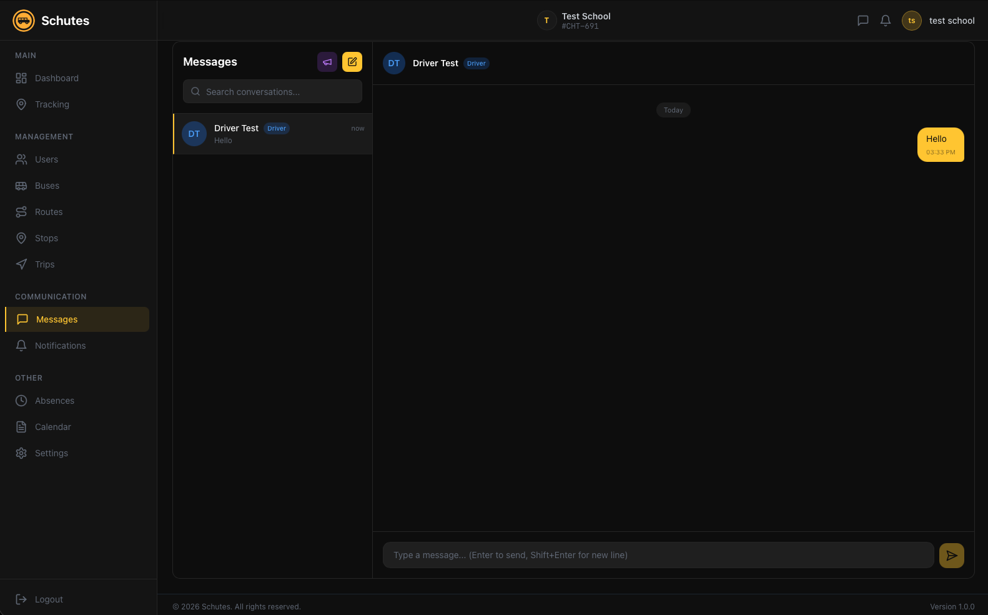Open messages via top bar chat icon
This screenshot has height=615, width=988.
click(x=863, y=21)
